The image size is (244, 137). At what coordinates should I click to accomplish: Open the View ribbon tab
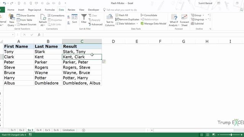tap(82, 10)
